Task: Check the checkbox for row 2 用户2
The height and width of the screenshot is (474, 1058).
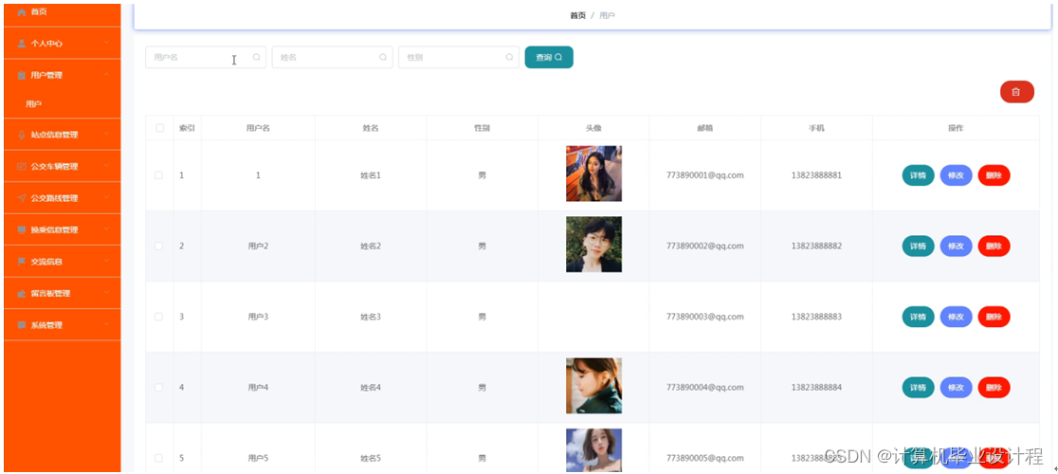Action: [159, 246]
